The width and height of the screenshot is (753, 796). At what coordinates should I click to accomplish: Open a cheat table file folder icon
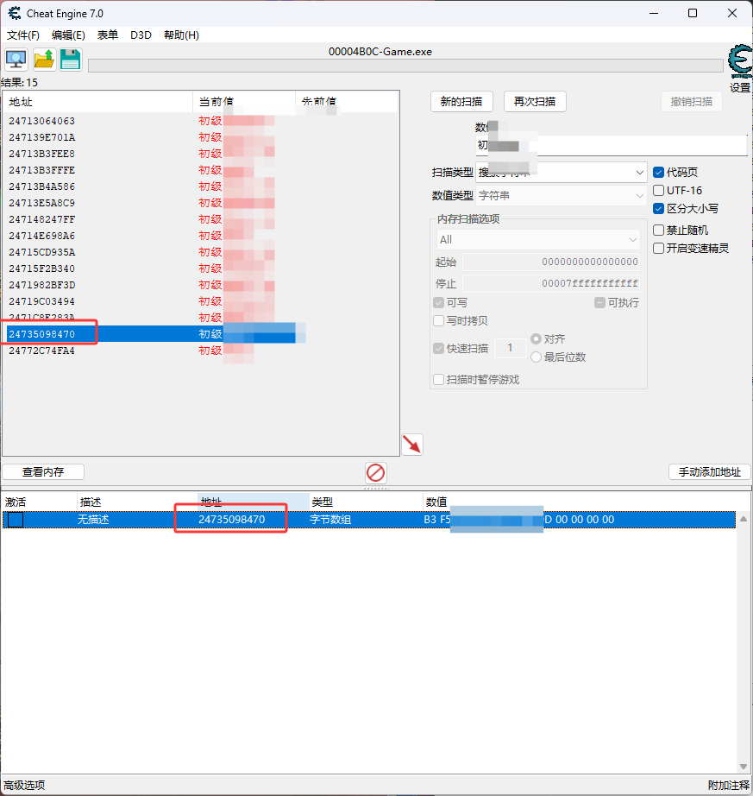point(44,60)
